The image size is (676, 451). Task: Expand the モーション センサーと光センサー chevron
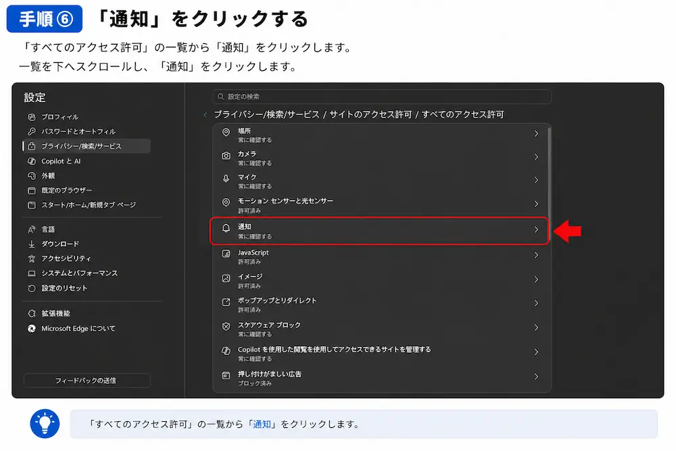[x=536, y=204]
